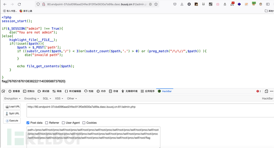Reload the current page

(19, 4)
